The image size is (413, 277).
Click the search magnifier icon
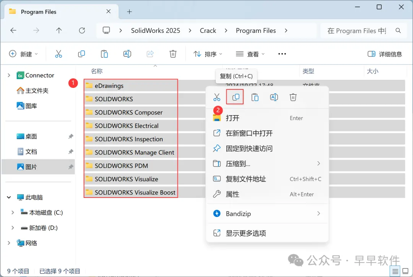click(398, 31)
